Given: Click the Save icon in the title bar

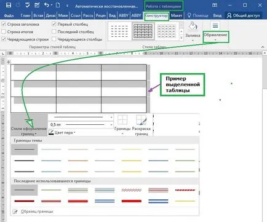Looking at the screenshot, I should tap(9, 5).
